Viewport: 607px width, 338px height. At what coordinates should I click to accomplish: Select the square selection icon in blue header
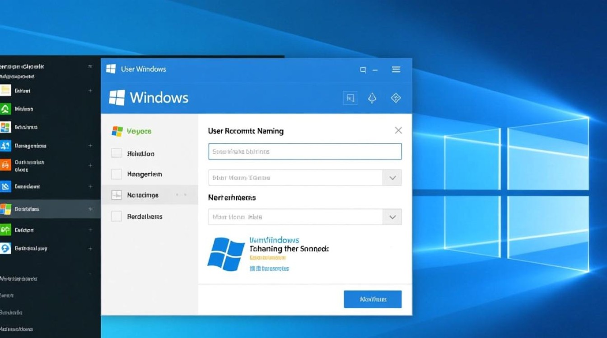tap(350, 98)
